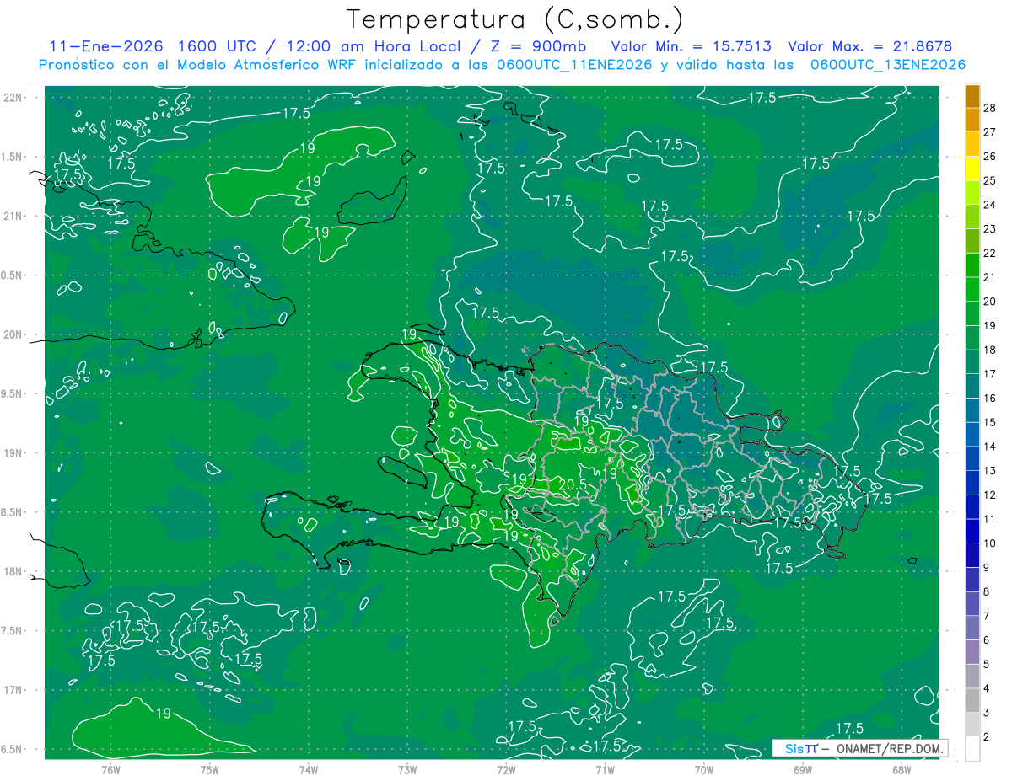Click the 'Temperatura (C,somb.)' map title
The height and width of the screenshot is (781, 1012).
pyautogui.click(x=515, y=20)
